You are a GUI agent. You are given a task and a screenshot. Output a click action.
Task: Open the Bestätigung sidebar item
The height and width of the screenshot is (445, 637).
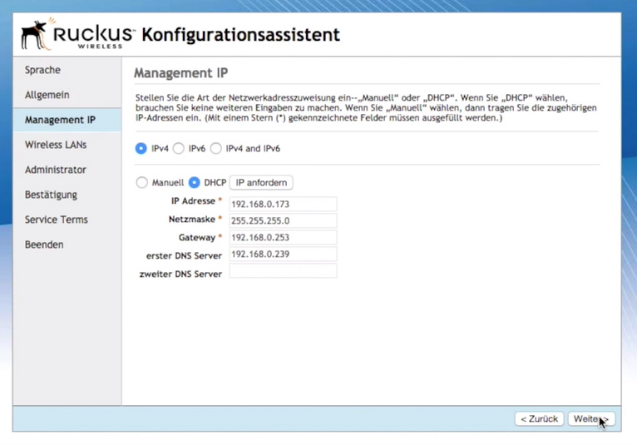click(x=51, y=195)
